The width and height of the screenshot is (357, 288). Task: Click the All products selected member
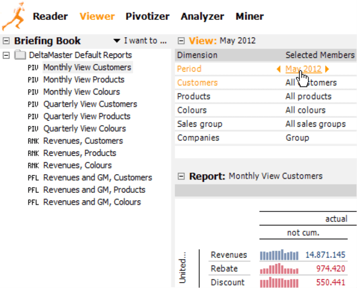308,96
